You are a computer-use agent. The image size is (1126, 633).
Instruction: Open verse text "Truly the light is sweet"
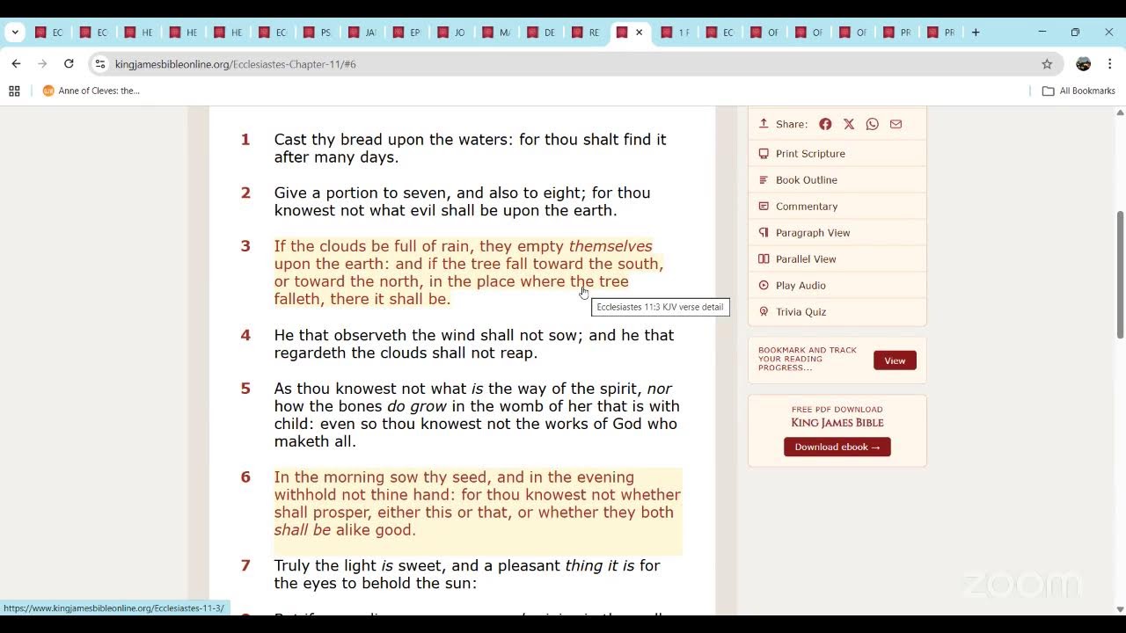click(x=361, y=566)
